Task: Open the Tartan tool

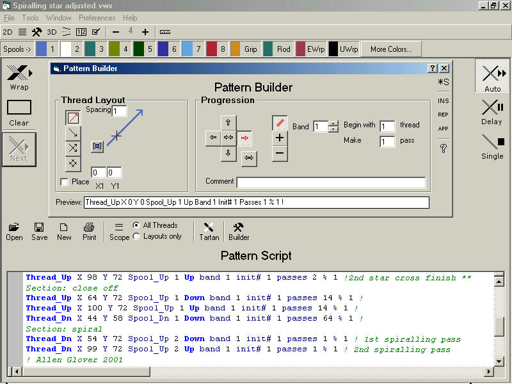Action: 209,227
